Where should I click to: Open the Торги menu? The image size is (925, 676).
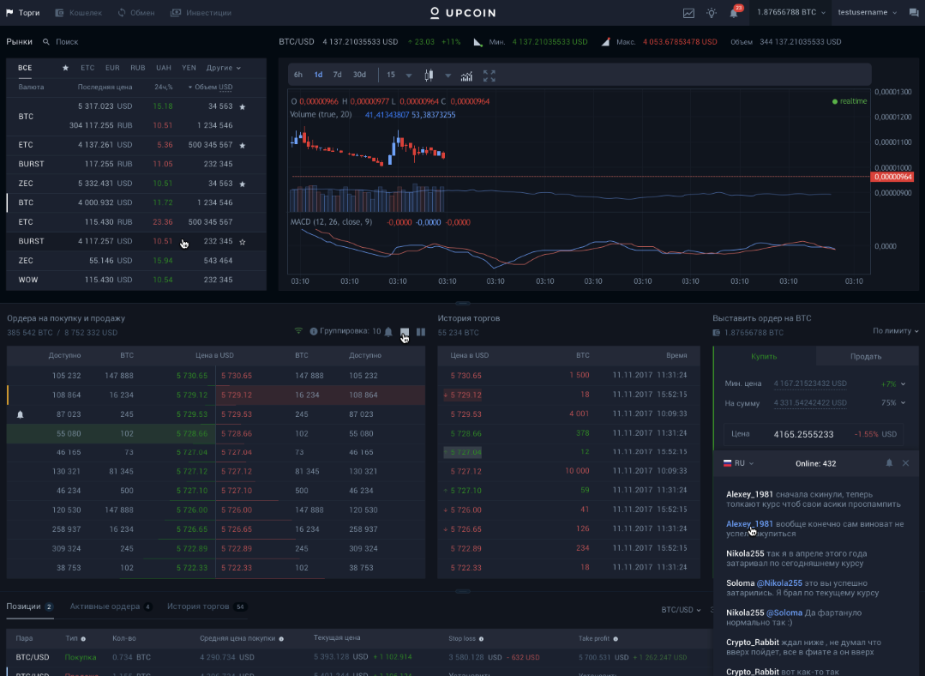[x=23, y=12]
